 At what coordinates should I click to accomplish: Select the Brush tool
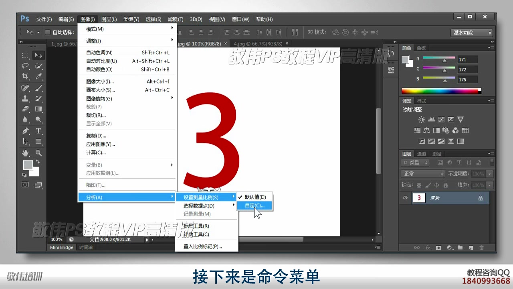tap(38, 88)
